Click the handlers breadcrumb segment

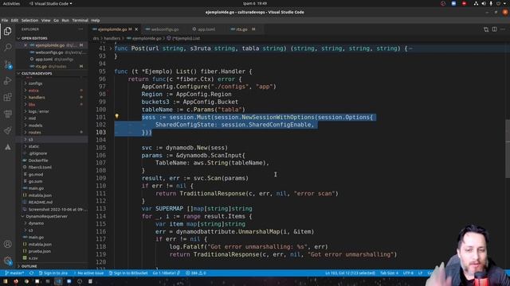[x=112, y=38]
